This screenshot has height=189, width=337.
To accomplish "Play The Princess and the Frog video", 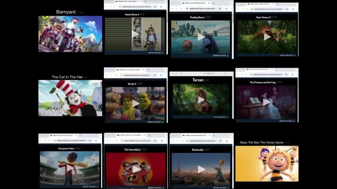I will (x=266, y=102).
